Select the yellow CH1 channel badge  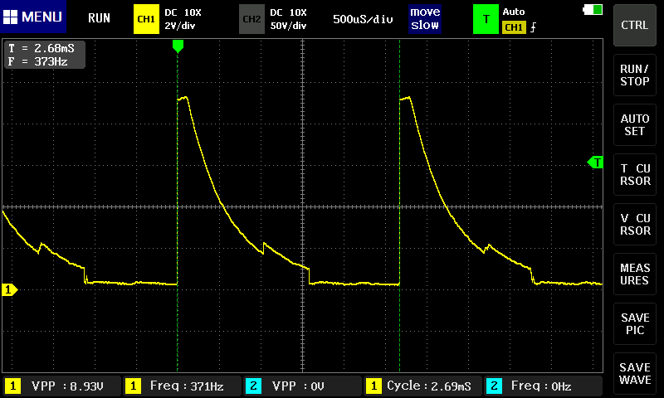point(146,19)
